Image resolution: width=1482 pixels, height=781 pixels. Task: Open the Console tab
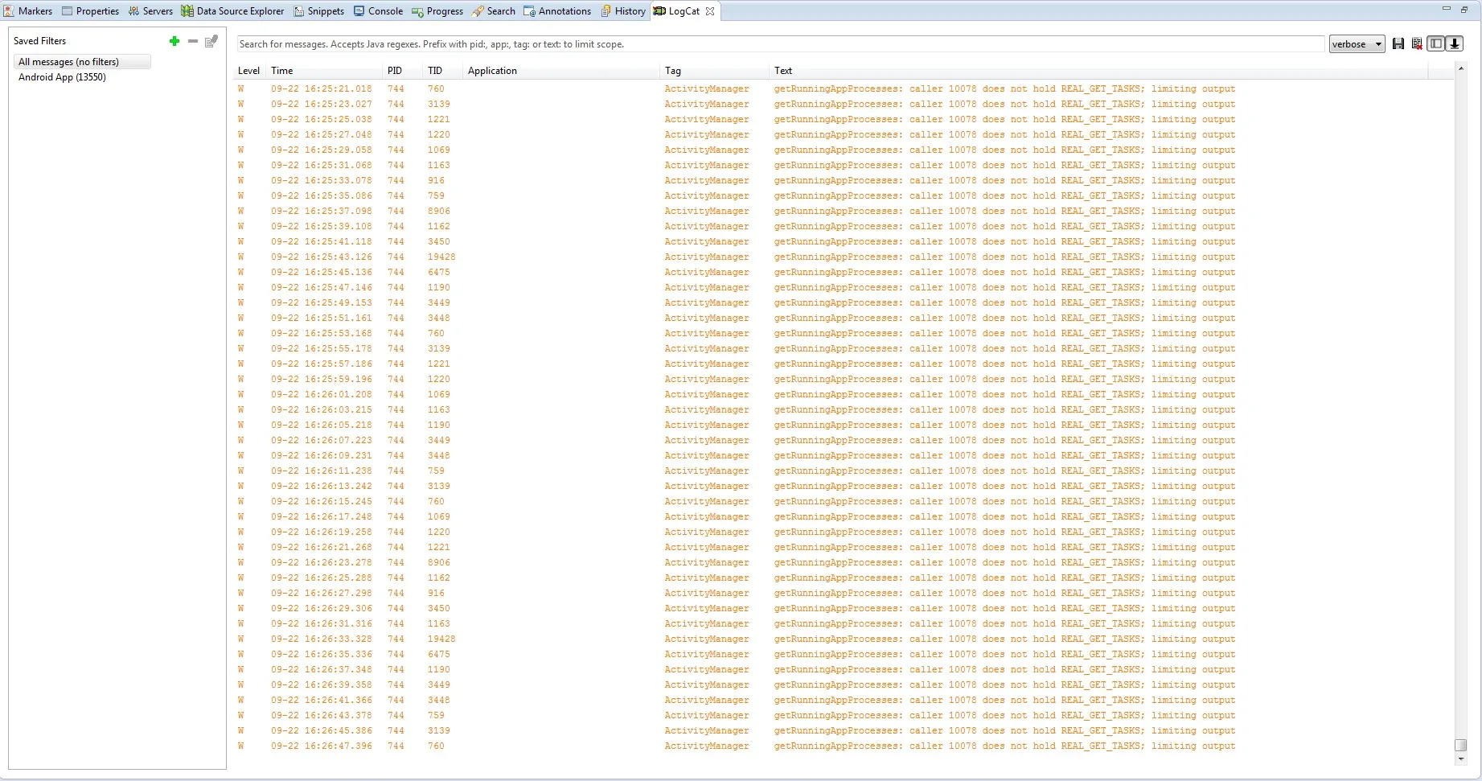(379, 11)
